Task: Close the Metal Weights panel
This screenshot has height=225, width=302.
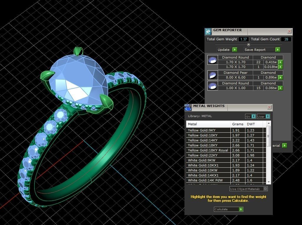Action: [270, 107]
